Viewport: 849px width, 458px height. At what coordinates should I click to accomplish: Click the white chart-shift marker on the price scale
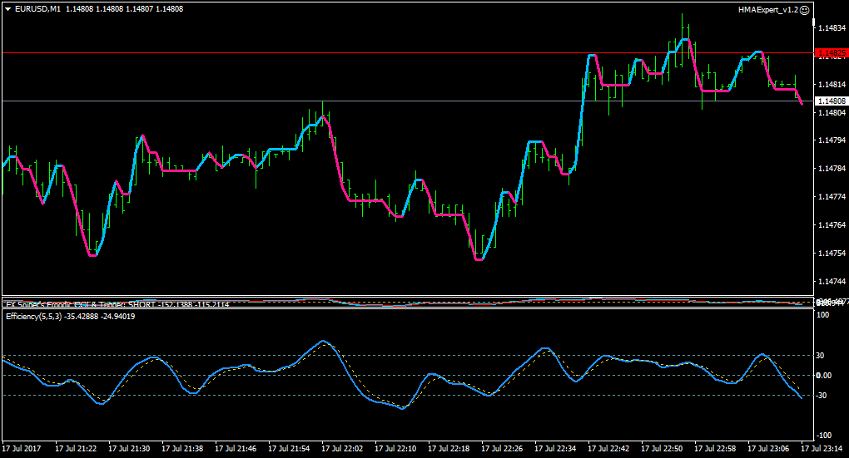tap(813, 22)
